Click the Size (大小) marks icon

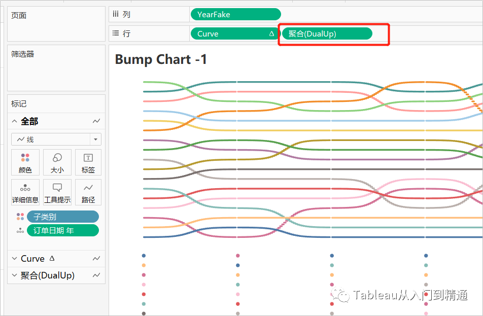click(x=57, y=162)
